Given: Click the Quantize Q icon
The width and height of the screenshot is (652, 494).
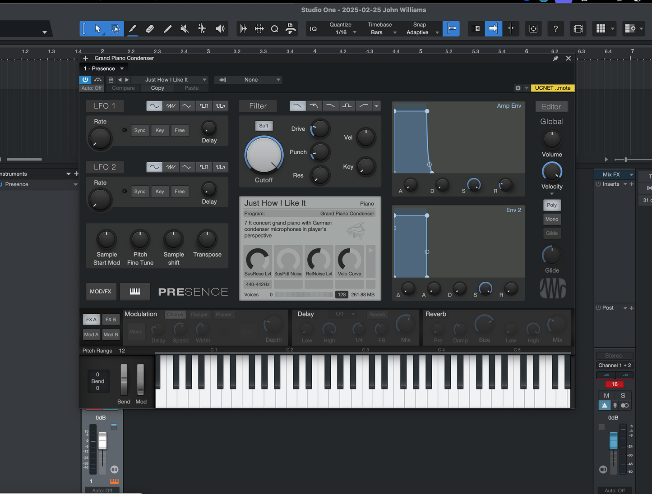Looking at the screenshot, I should click(x=275, y=28).
